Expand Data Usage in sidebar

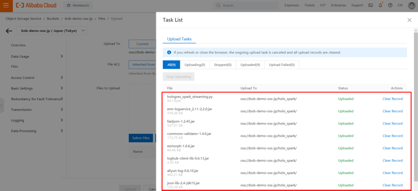pos(37,56)
